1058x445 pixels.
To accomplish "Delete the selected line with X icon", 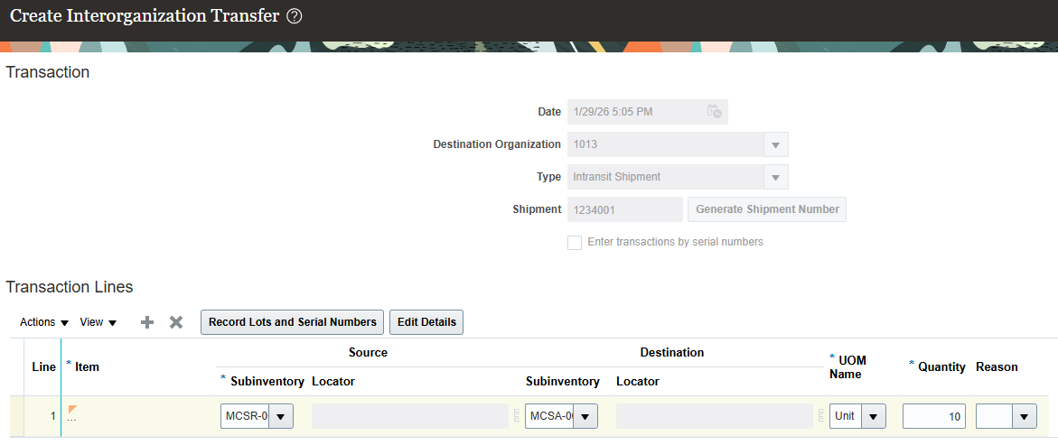I will tap(176, 322).
